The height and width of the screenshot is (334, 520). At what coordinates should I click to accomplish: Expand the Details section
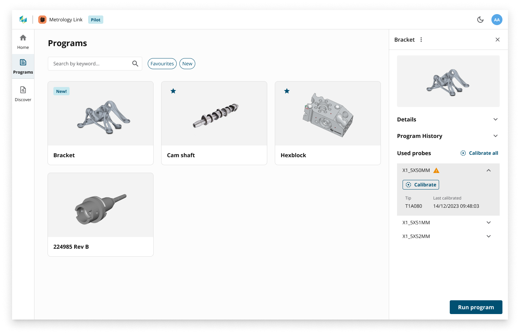coord(495,119)
